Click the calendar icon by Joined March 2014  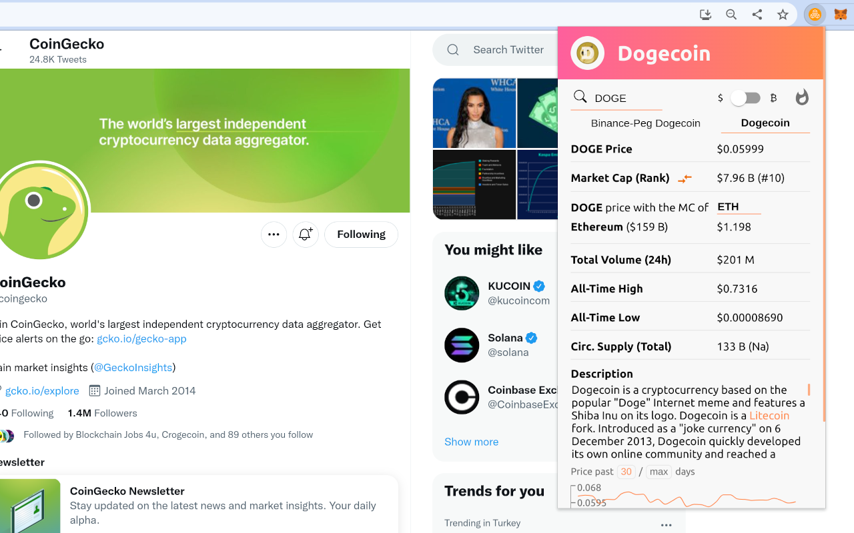(95, 390)
